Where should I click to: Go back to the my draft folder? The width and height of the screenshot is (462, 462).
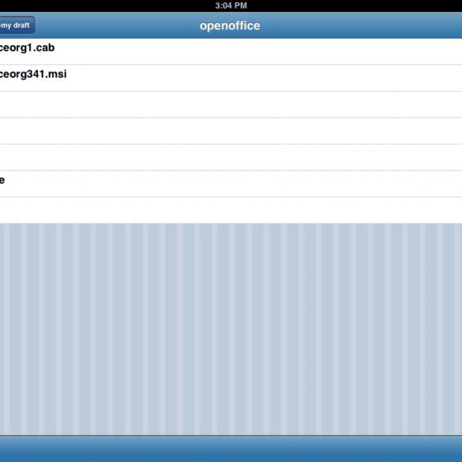click(17, 25)
